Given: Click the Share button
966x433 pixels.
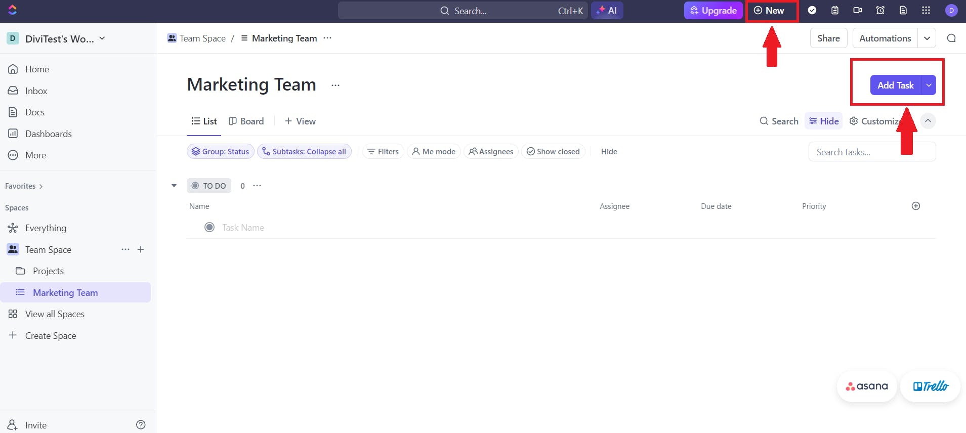Looking at the screenshot, I should point(828,38).
